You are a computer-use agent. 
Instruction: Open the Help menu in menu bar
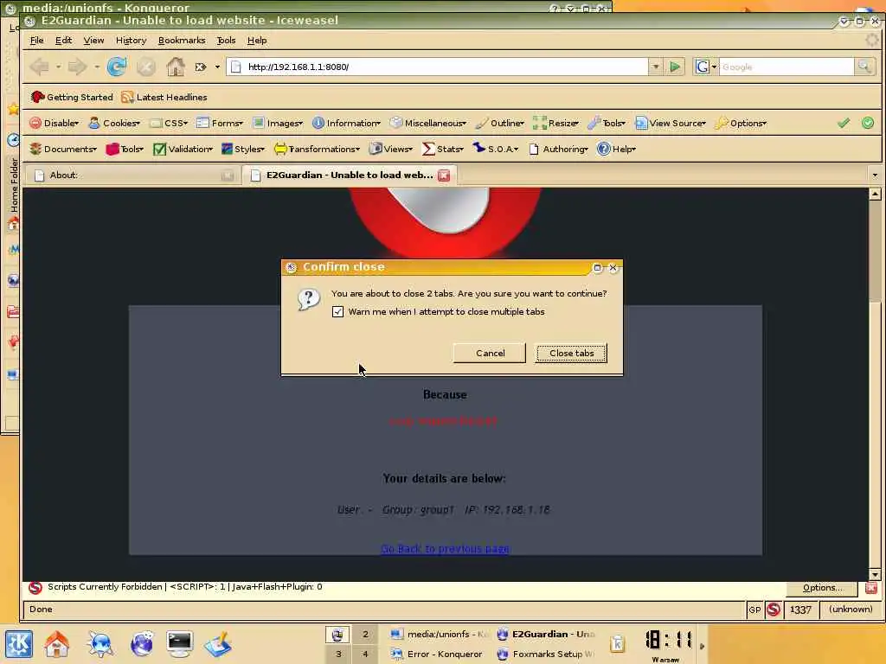click(257, 40)
